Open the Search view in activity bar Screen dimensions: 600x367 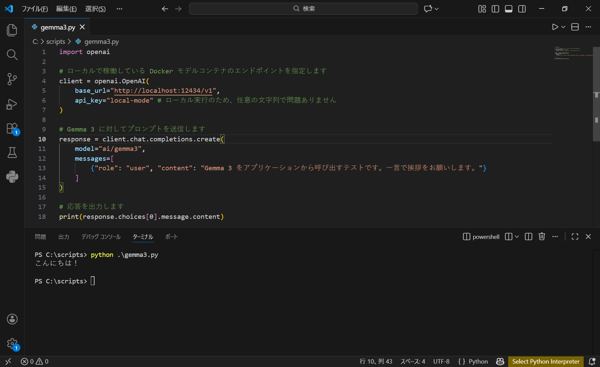pos(12,54)
